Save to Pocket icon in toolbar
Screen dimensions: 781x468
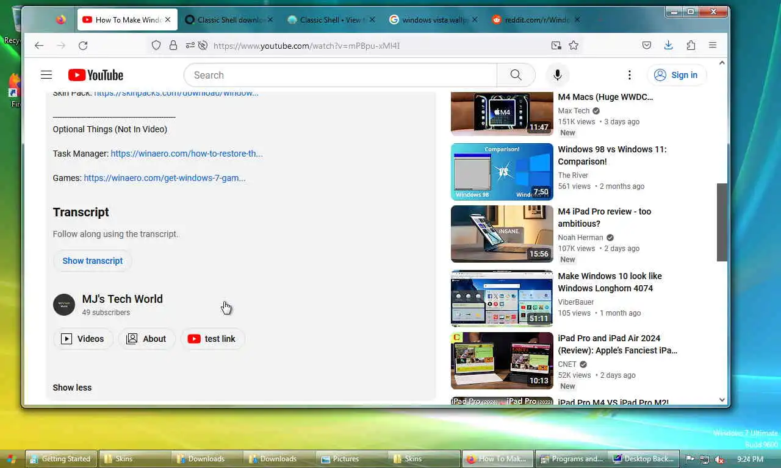click(647, 45)
